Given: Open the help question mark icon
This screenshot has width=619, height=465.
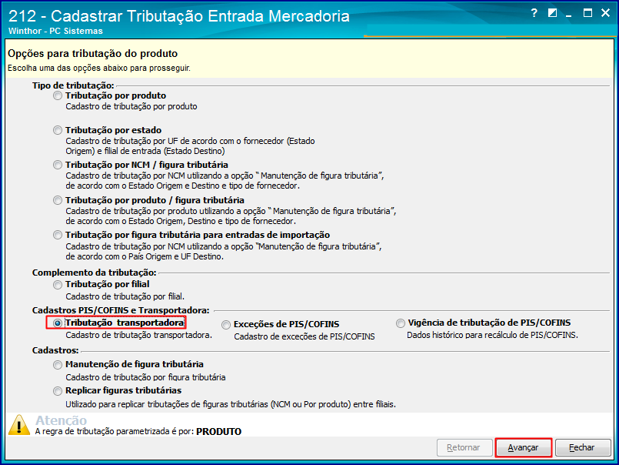Looking at the screenshot, I should coord(534,13).
